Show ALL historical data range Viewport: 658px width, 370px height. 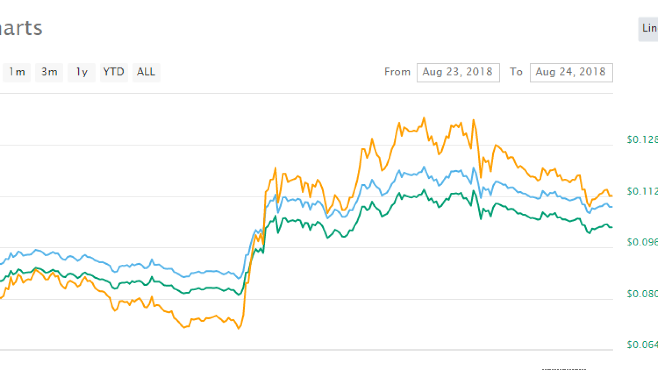pyautogui.click(x=146, y=72)
